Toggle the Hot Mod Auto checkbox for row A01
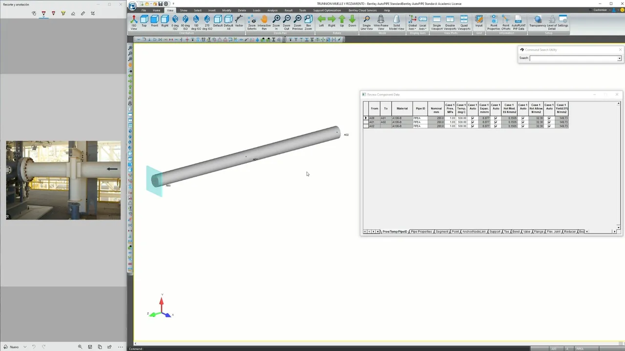Screen dimensions: 625x351 click(x=523, y=122)
